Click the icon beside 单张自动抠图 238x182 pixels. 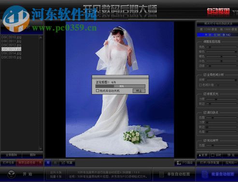pyautogui.click(x=161, y=174)
